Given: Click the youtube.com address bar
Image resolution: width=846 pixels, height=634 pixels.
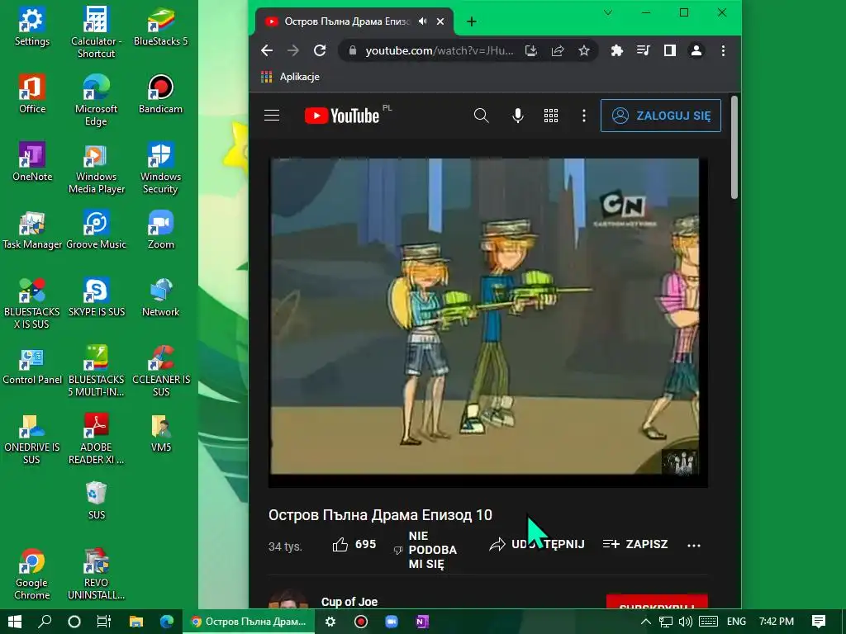Looking at the screenshot, I should 440,50.
